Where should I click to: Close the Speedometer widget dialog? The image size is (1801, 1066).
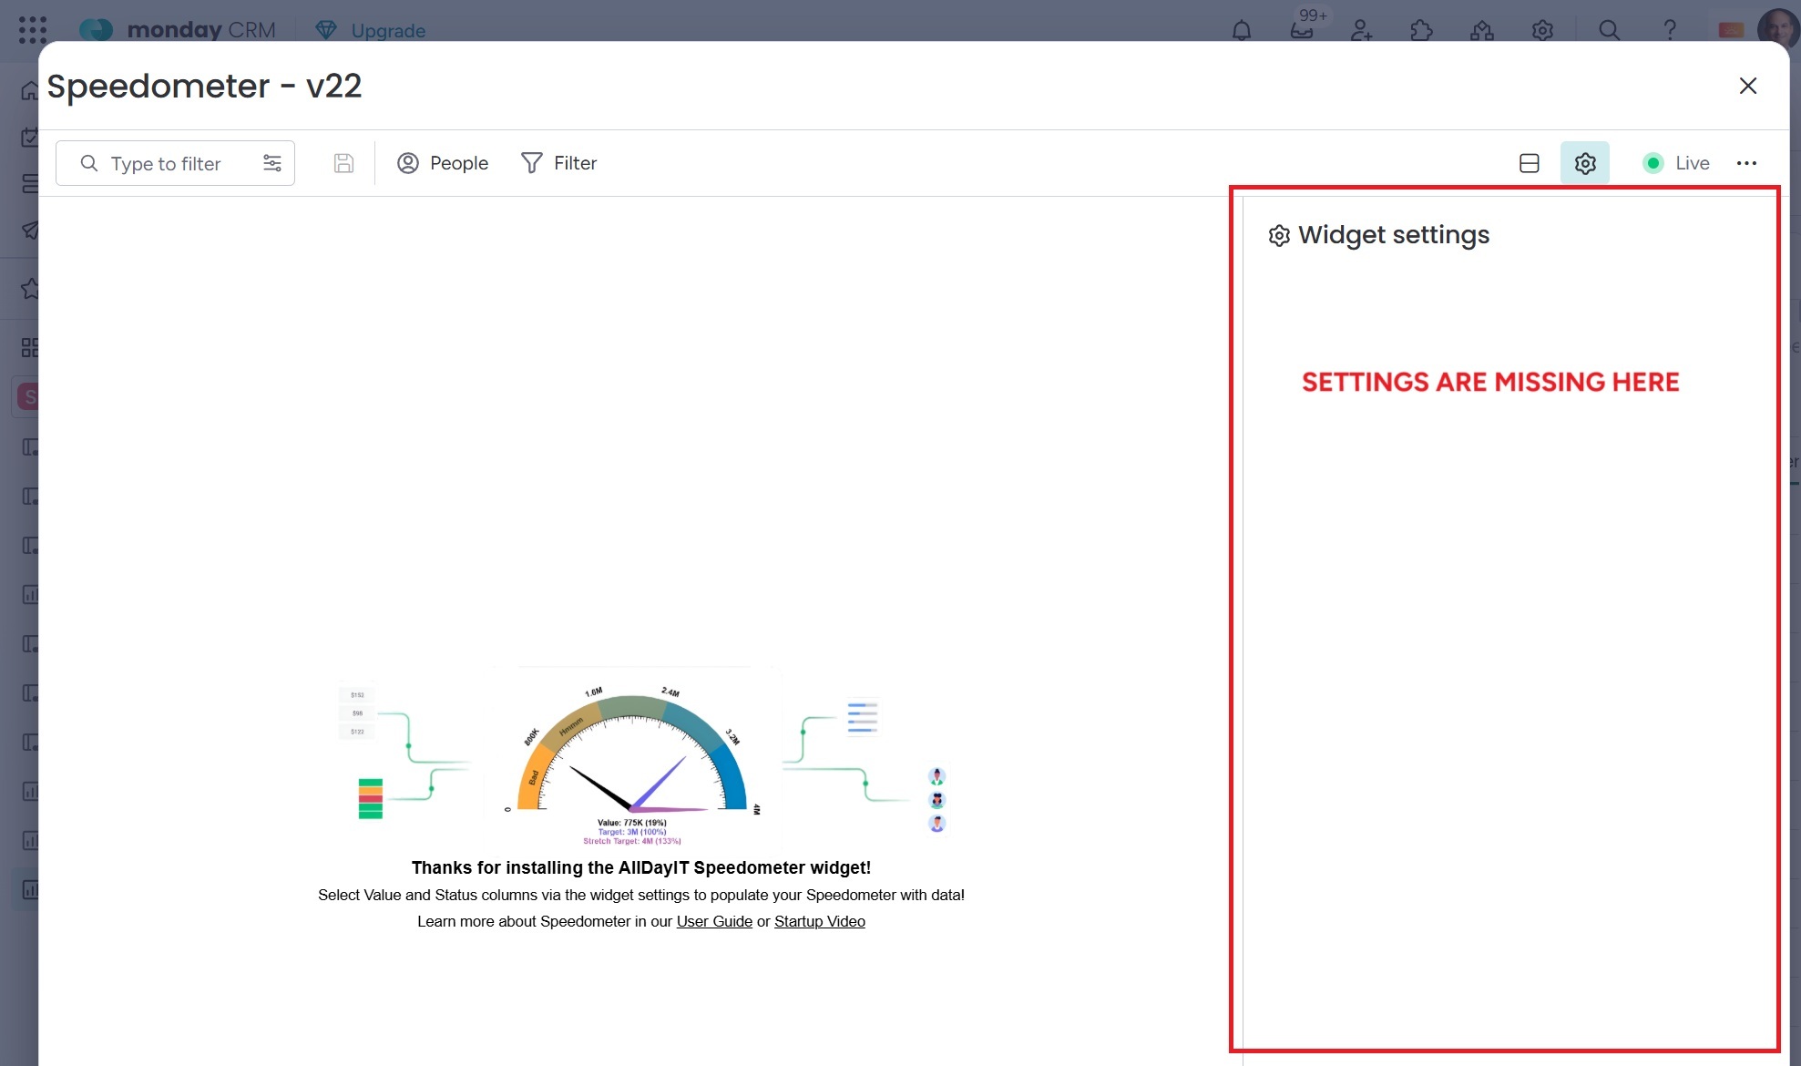1748,86
